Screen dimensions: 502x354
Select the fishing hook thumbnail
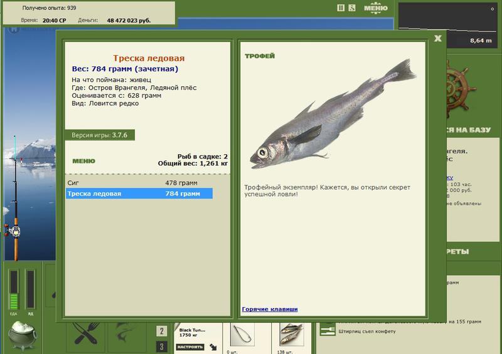coord(243,334)
